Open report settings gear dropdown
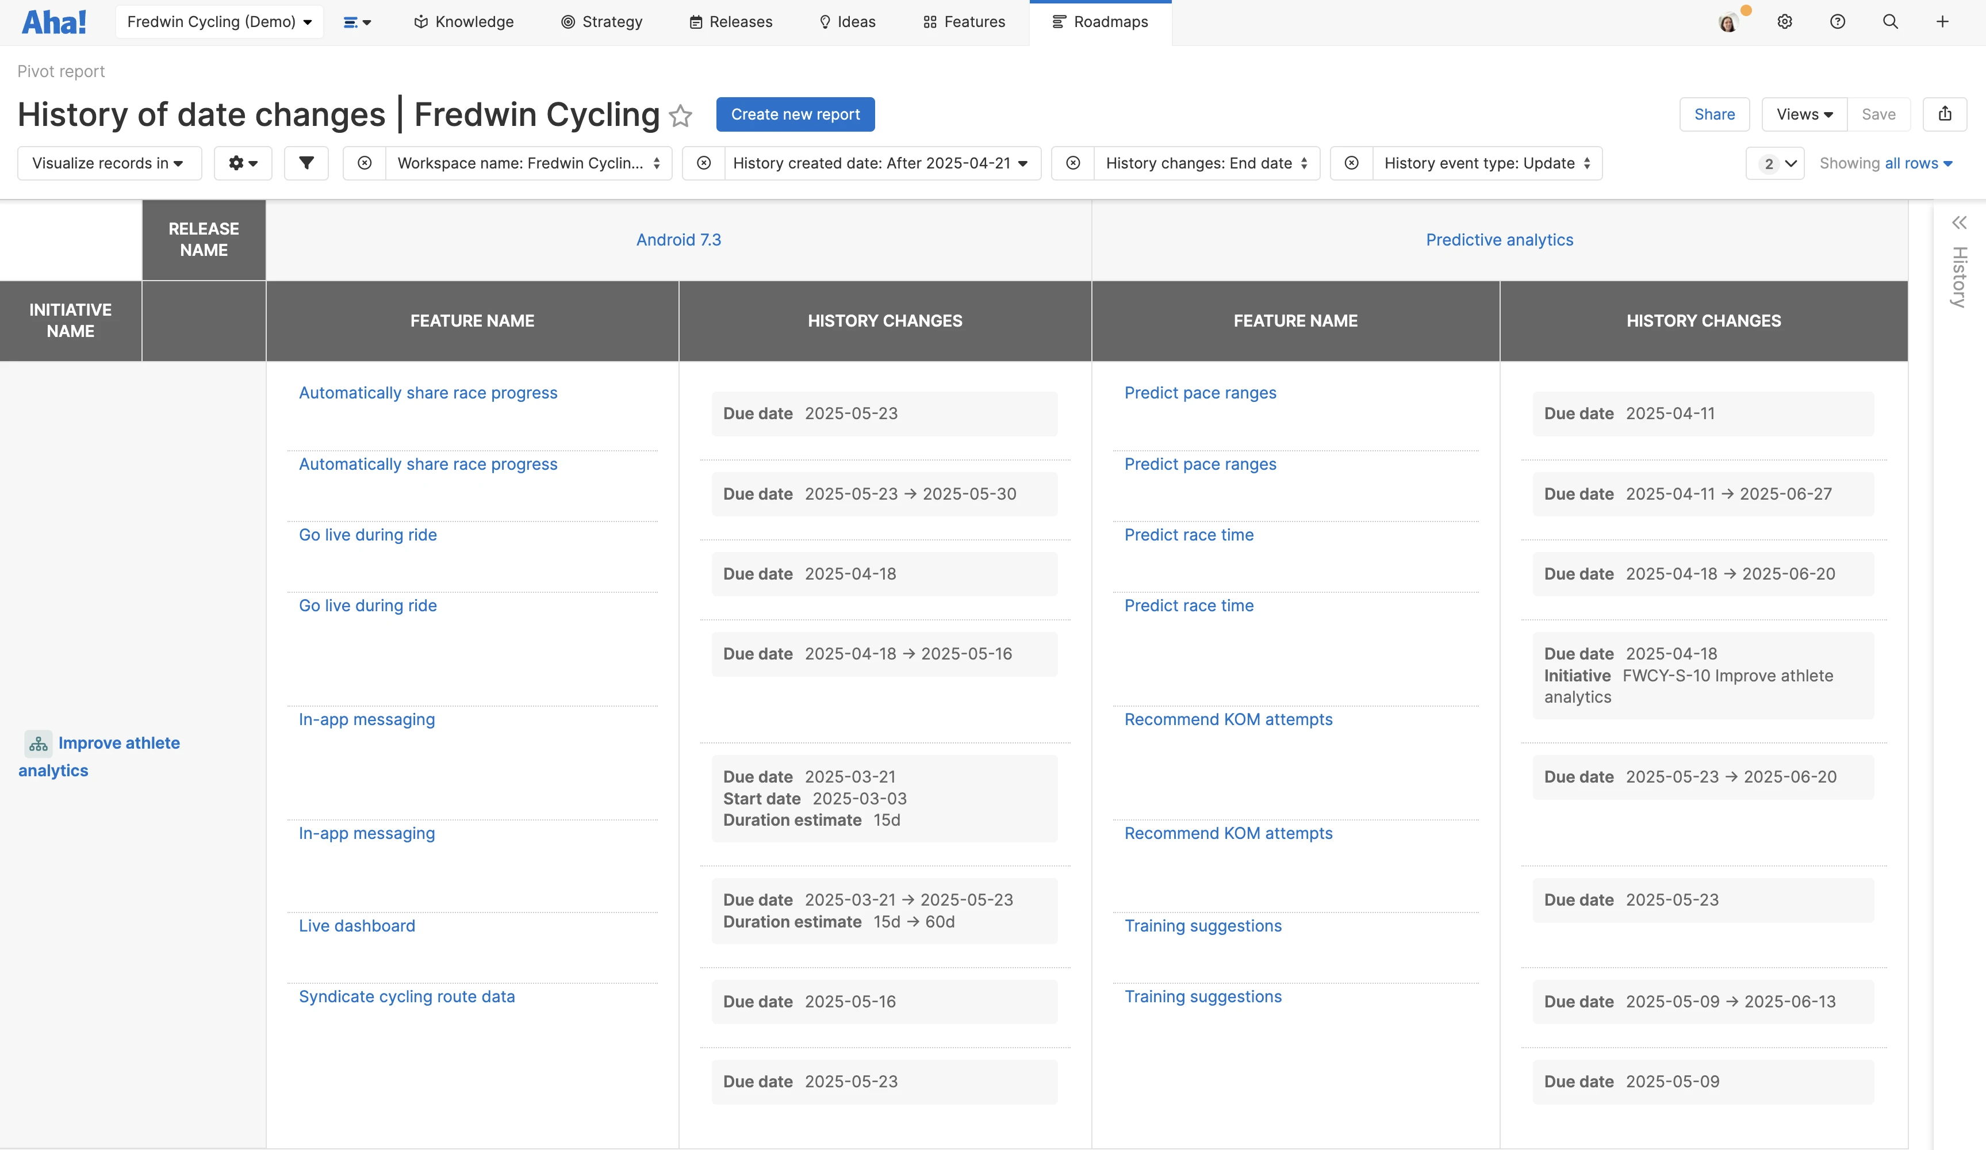Image resolution: width=1986 pixels, height=1150 pixels. tap(243, 163)
